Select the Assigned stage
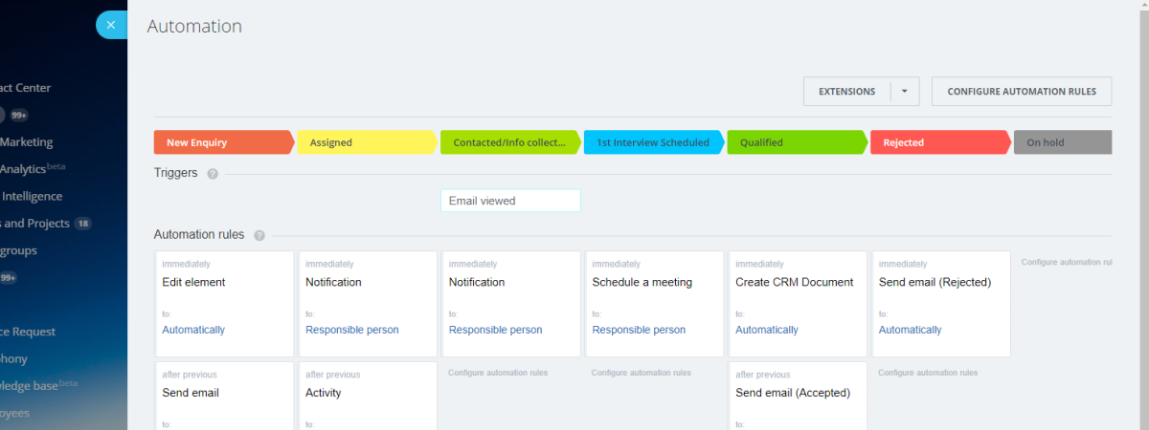1149x430 pixels. pos(366,142)
